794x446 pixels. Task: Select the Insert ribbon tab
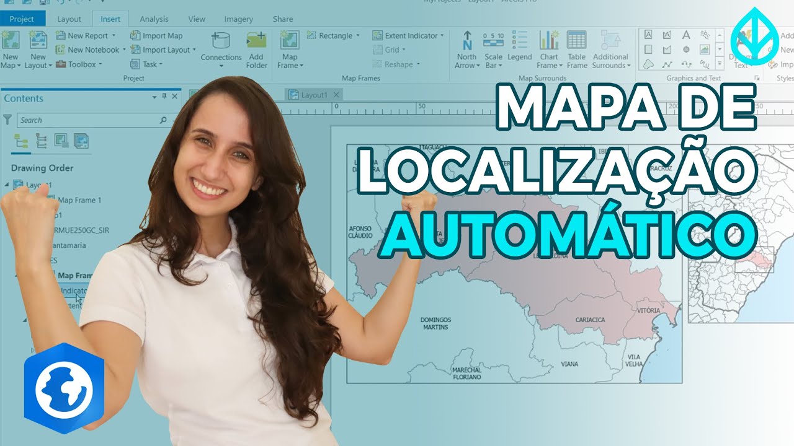tap(110, 19)
